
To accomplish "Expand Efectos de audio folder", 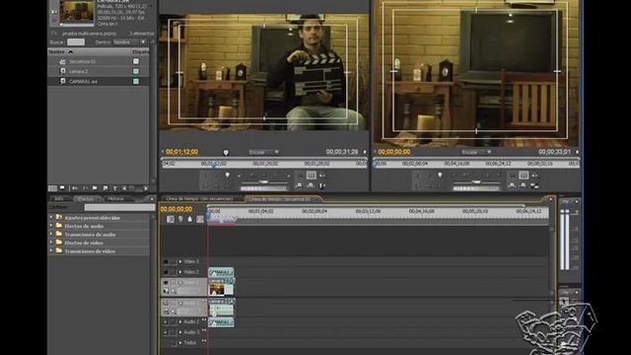I will pyautogui.click(x=51, y=226).
